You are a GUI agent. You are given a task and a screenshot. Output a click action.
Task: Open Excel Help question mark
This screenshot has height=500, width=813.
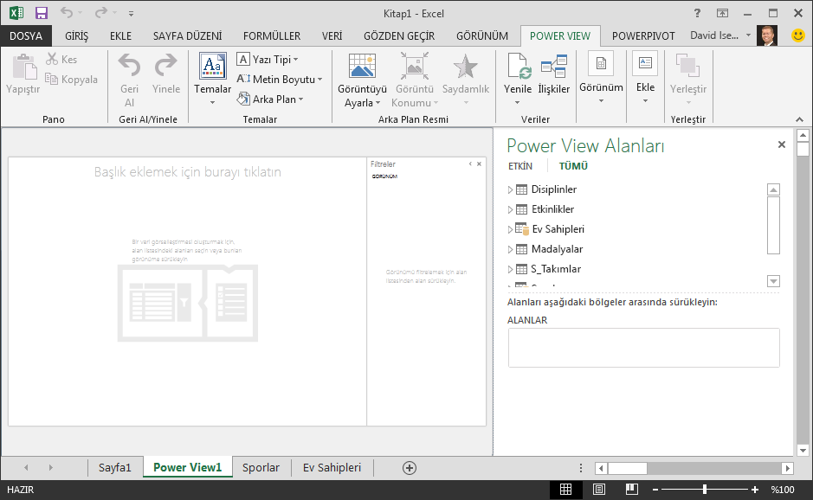[x=697, y=14]
